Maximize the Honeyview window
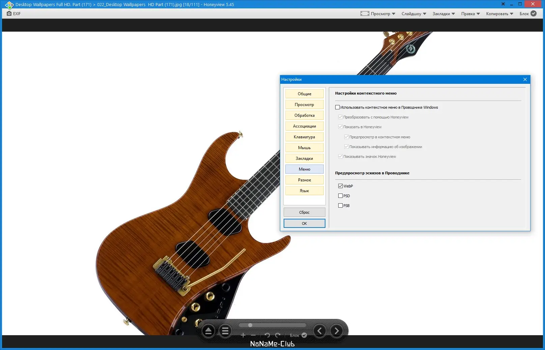The width and height of the screenshot is (545, 350). pyautogui.click(x=520, y=4)
